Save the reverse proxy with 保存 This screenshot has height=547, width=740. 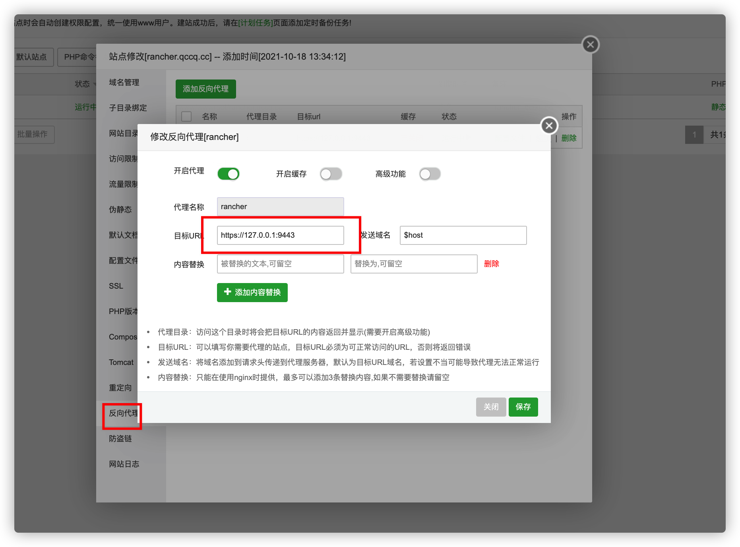[x=523, y=407]
